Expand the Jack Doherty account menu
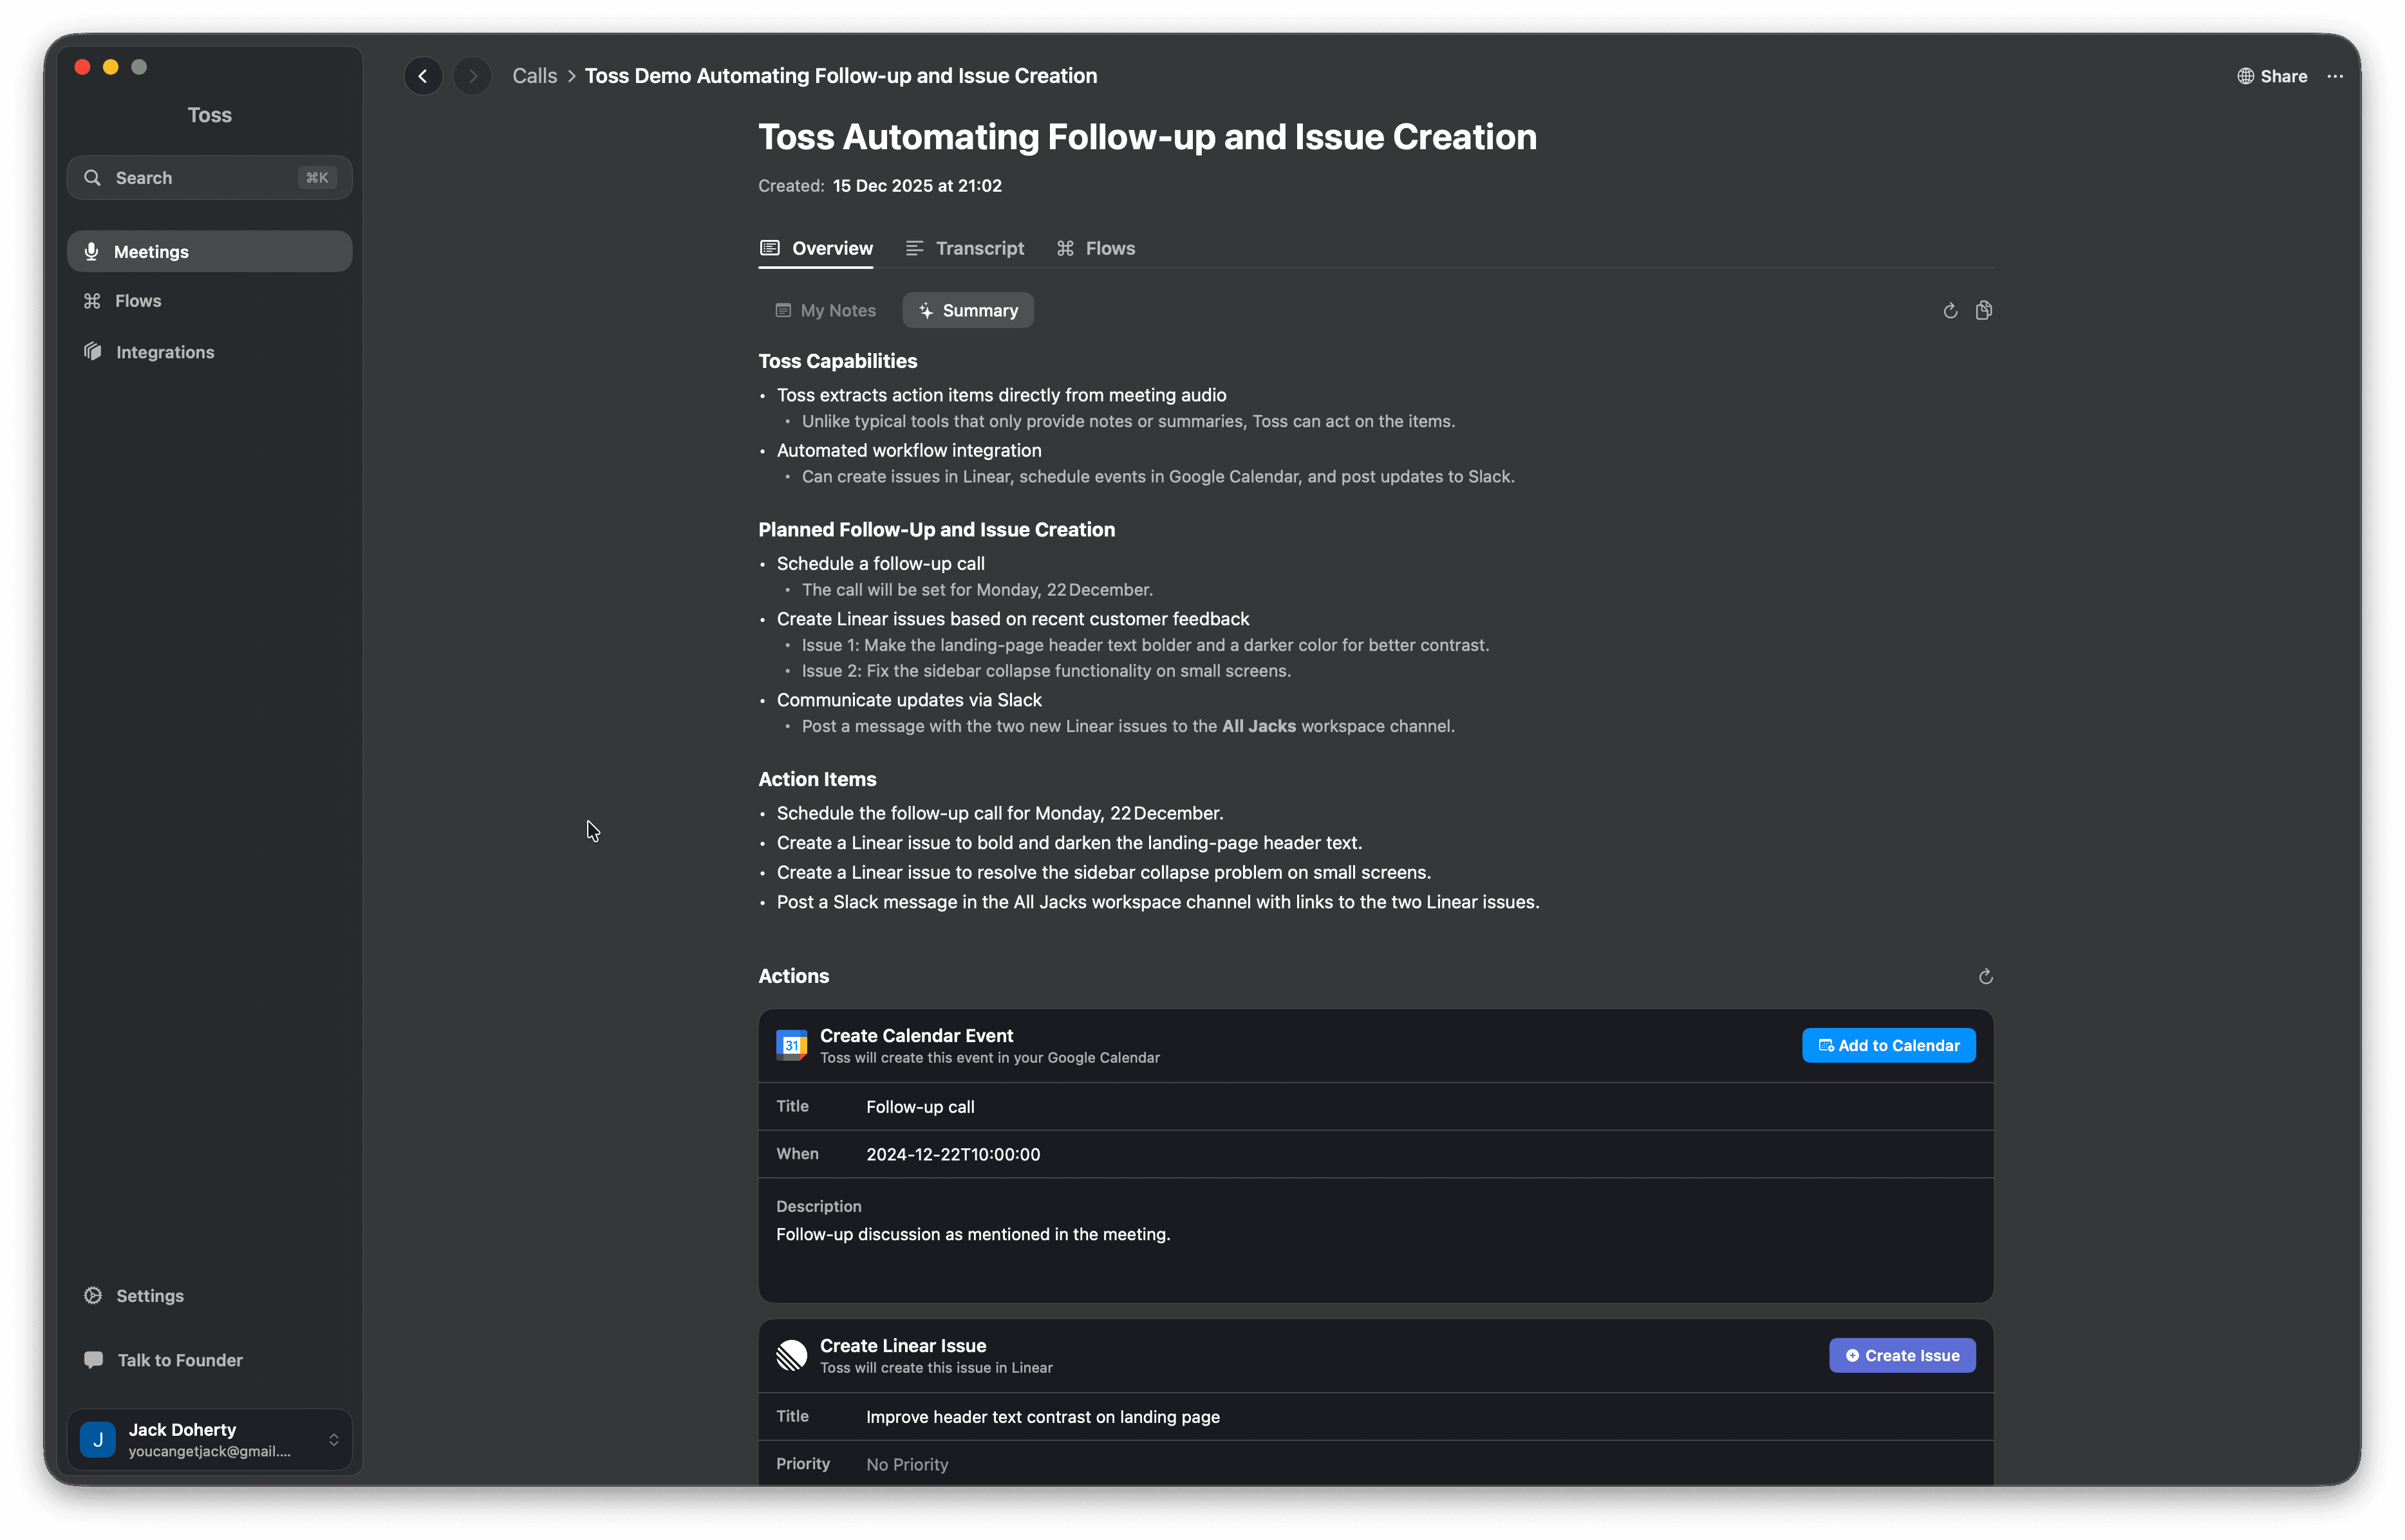The image size is (2405, 1540). click(x=333, y=1439)
